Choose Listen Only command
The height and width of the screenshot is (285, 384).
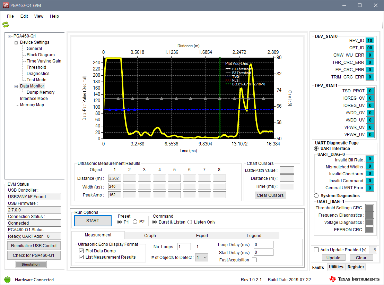coord(190,222)
